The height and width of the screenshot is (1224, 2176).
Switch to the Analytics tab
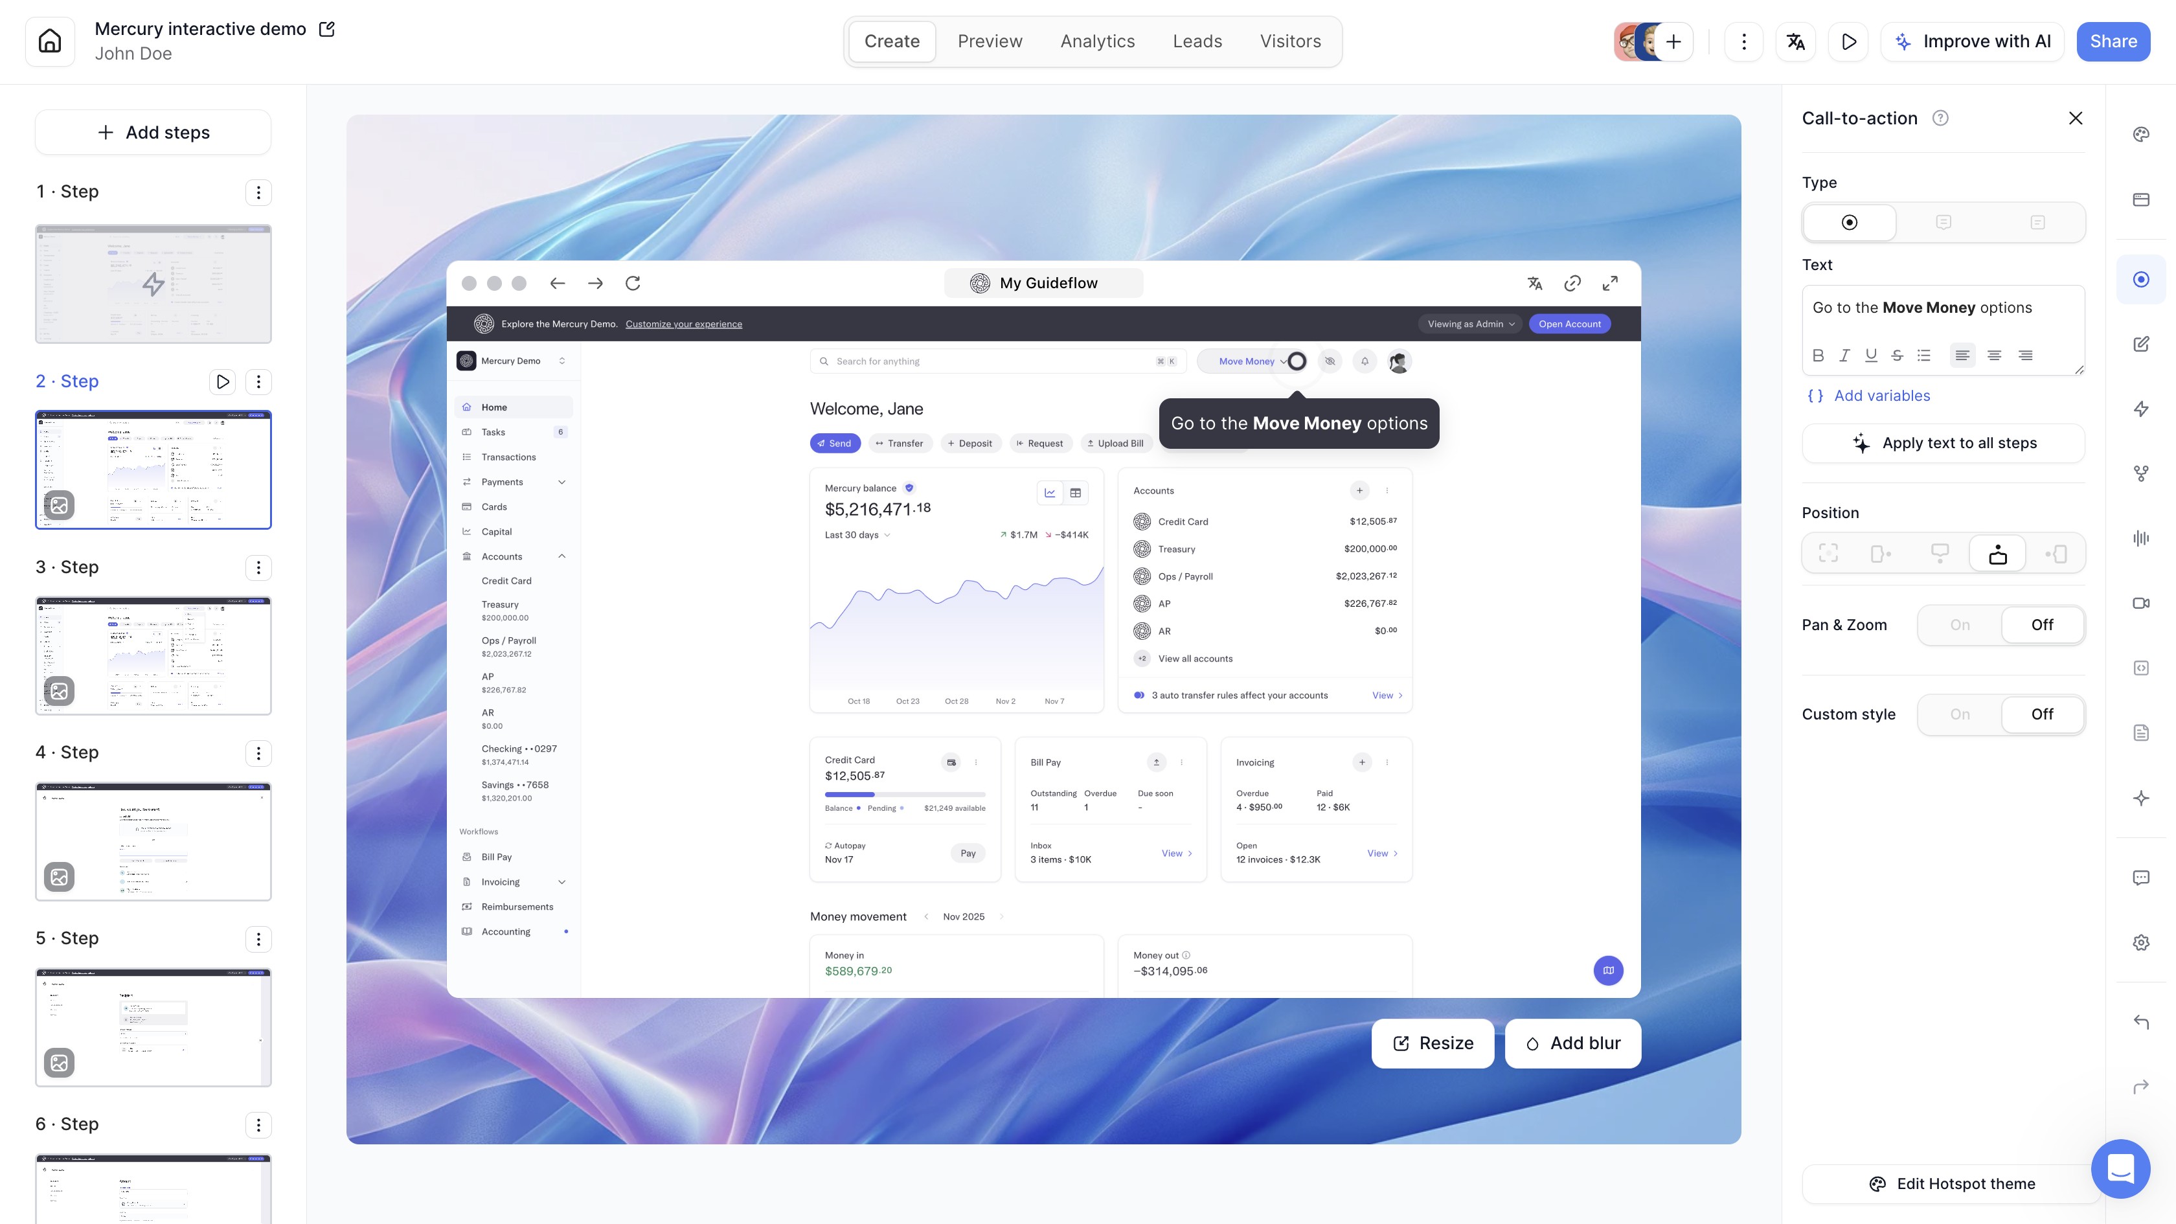point(1097,41)
